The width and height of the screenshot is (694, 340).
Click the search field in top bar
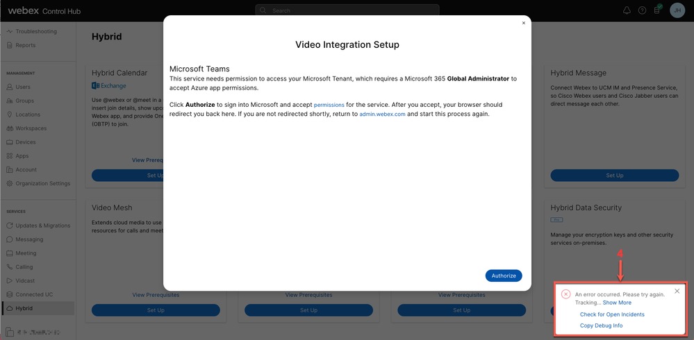(347, 10)
